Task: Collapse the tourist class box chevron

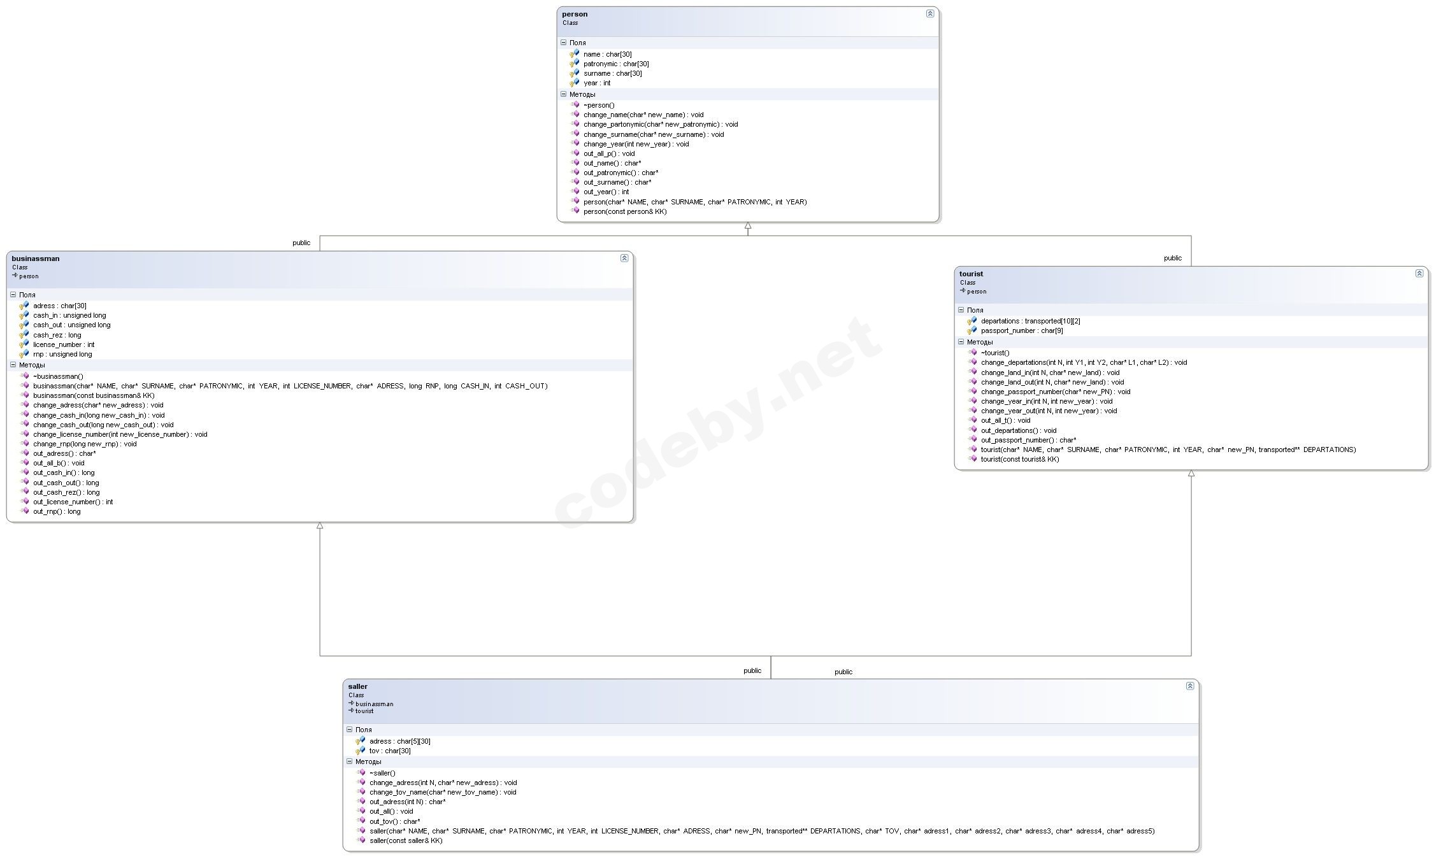Action: [x=1419, y=273]
